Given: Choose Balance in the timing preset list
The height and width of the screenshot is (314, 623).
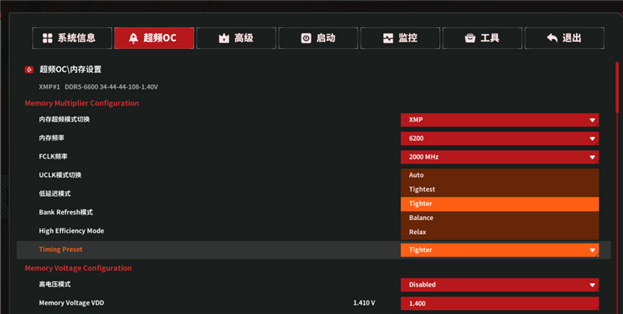Looking at the screenshot, I should (x=499, y=218).
